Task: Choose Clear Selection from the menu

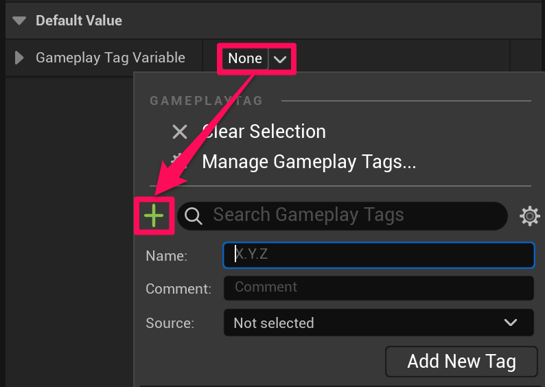Action: (x=264, y=132)
